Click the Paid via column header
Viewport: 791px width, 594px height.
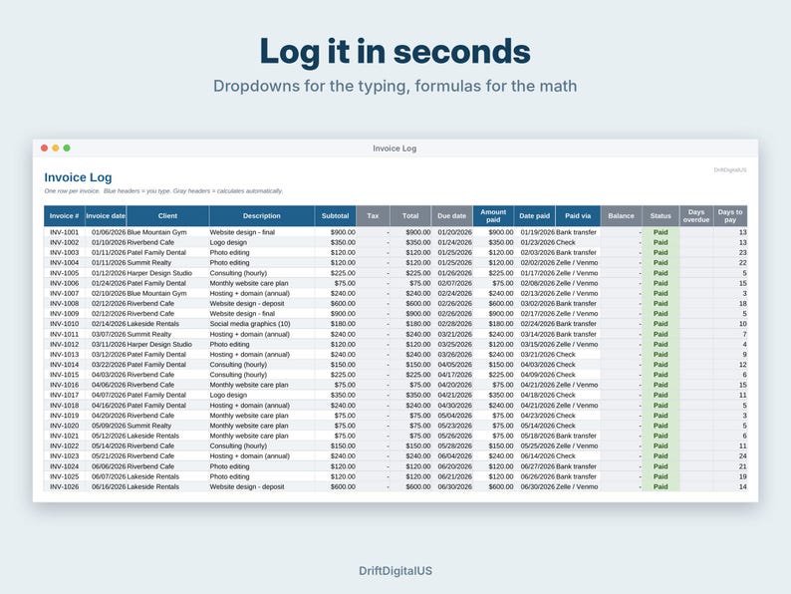(578, 216)
